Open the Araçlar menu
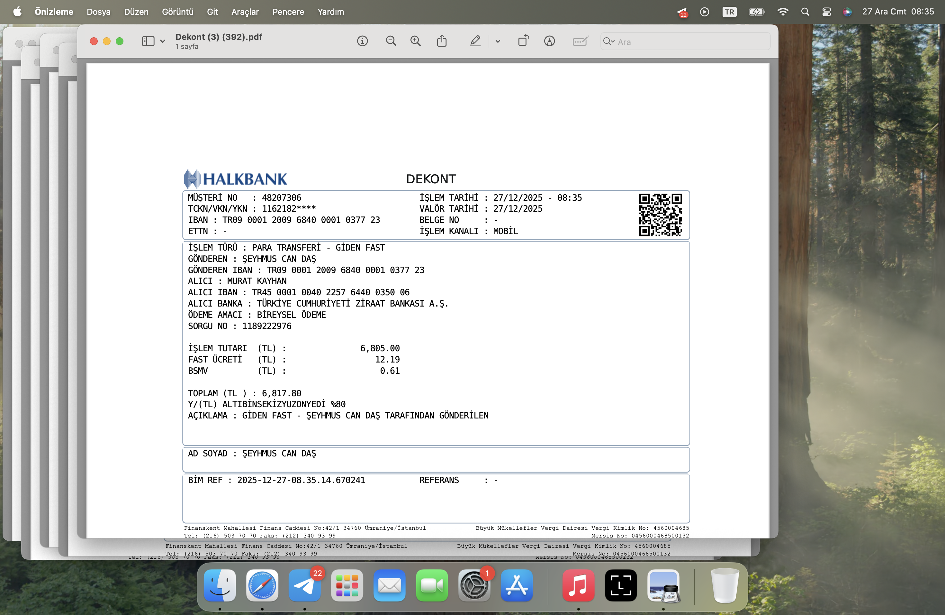The width and height of the screenshot is (945, 615). [245, 12]
